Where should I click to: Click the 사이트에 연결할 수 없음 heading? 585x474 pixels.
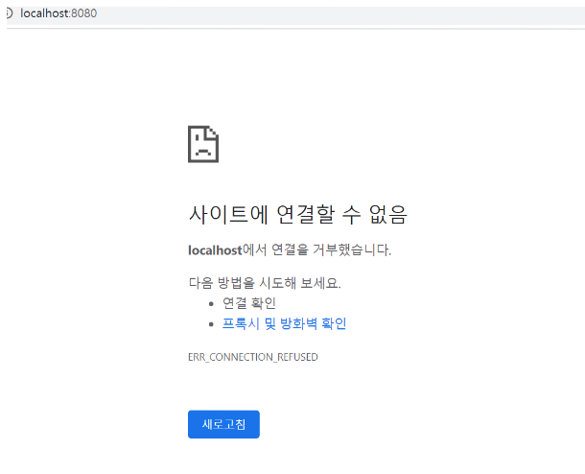297,215
